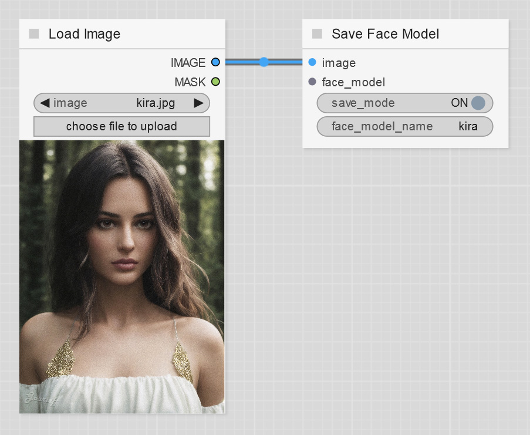
Task: Click the blue IMAGE output socket
Action: coord(215,62)
